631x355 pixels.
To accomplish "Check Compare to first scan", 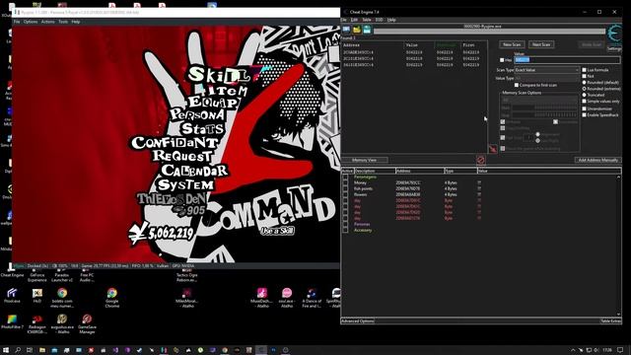I will pyautogui.click(x=517, y=85).
